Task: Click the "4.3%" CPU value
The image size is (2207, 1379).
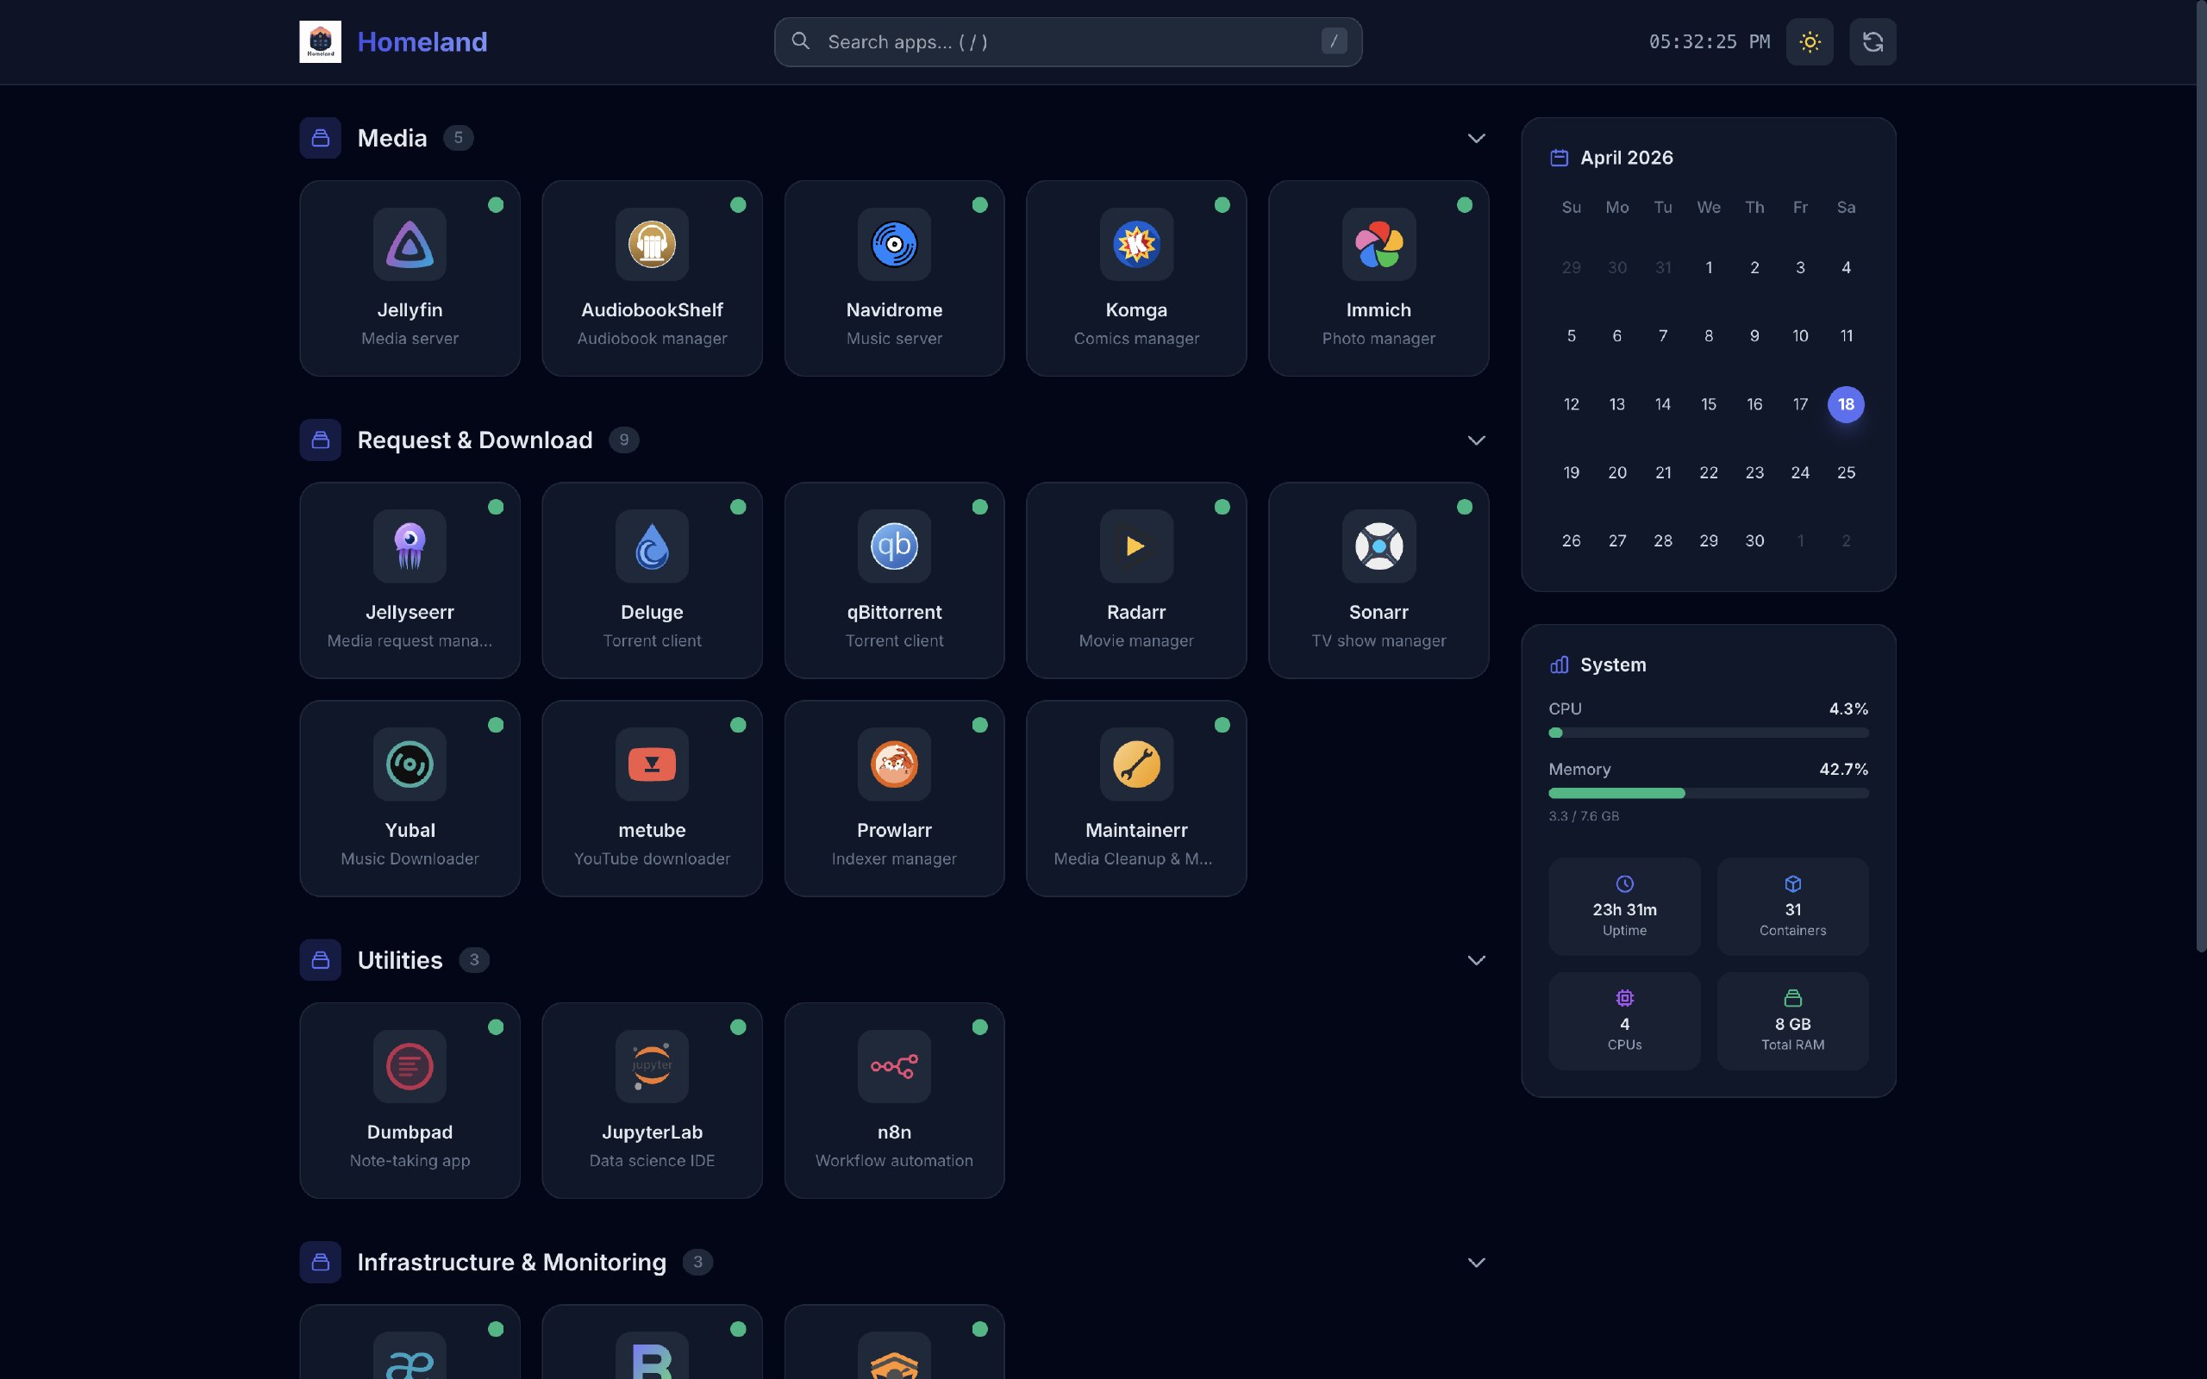Action: (1848, 708)
